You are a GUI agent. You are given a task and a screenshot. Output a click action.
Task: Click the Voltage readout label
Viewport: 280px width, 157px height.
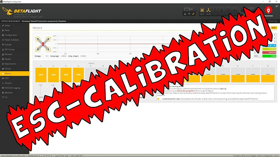(38, 56)
